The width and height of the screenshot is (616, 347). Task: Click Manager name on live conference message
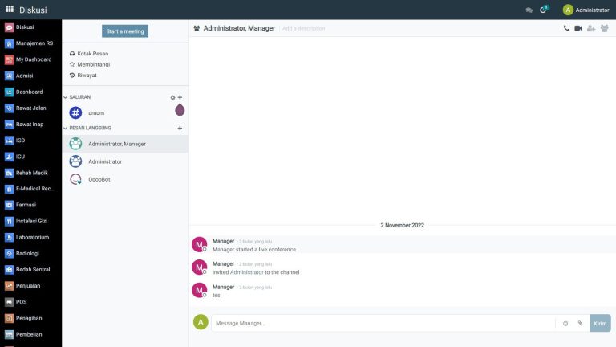[x=223, y=241]
